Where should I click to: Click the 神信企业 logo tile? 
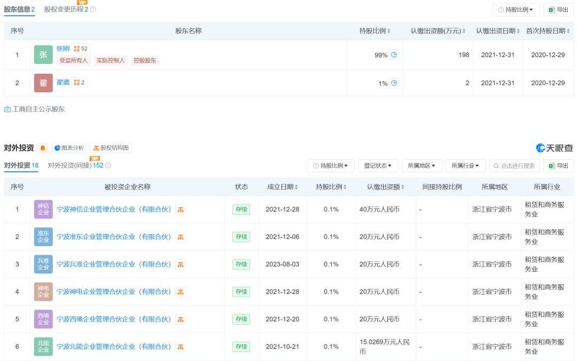click(x=43, y=209)
